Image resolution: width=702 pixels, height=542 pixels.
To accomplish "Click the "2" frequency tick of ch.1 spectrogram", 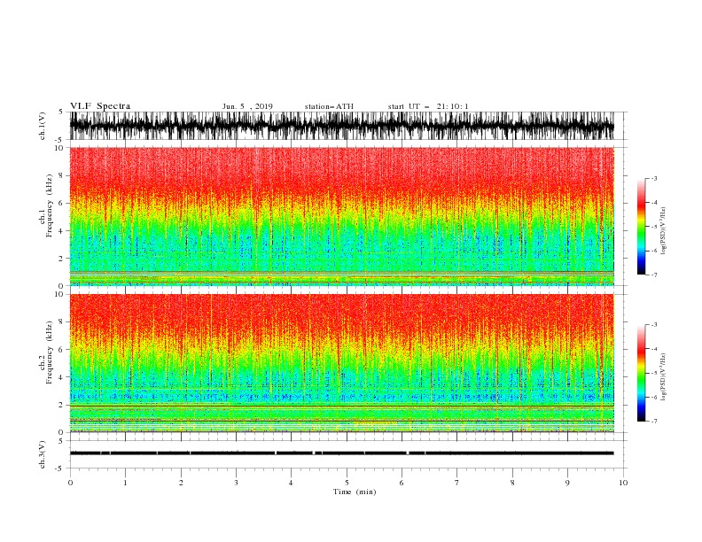I will pyautogui.click(x=61, y=259).
